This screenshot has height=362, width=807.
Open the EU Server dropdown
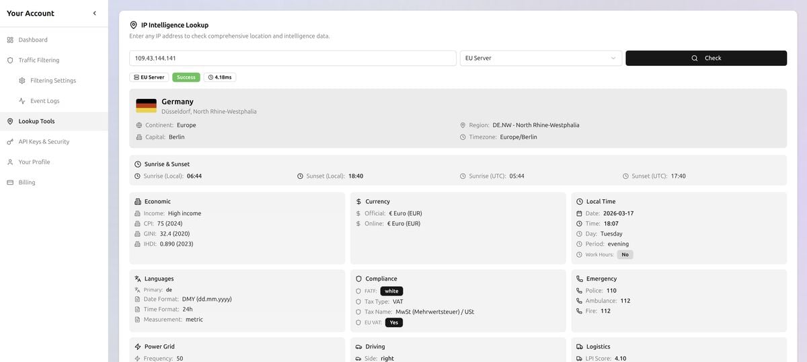pyautogui.click(x=541, y=58)
